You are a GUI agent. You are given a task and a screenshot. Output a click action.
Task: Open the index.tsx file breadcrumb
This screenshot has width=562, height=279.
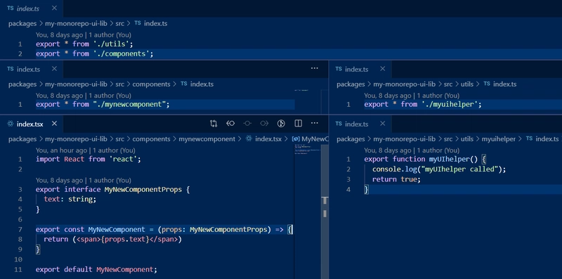click(x=268, y=138)
